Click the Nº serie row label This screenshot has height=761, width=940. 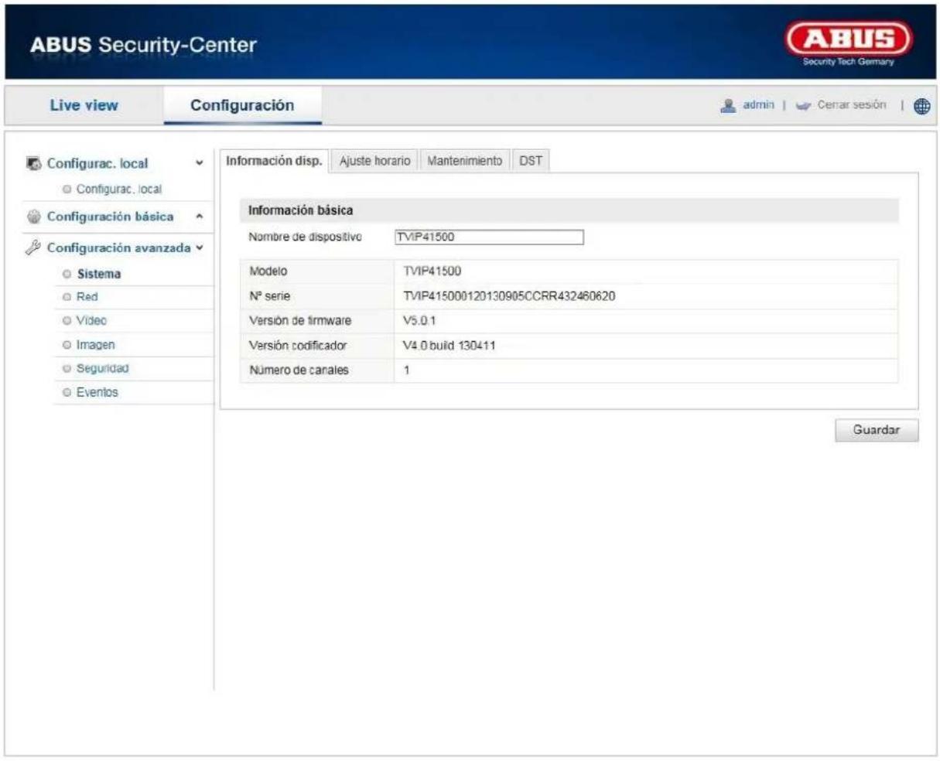[x=269, y=296]
